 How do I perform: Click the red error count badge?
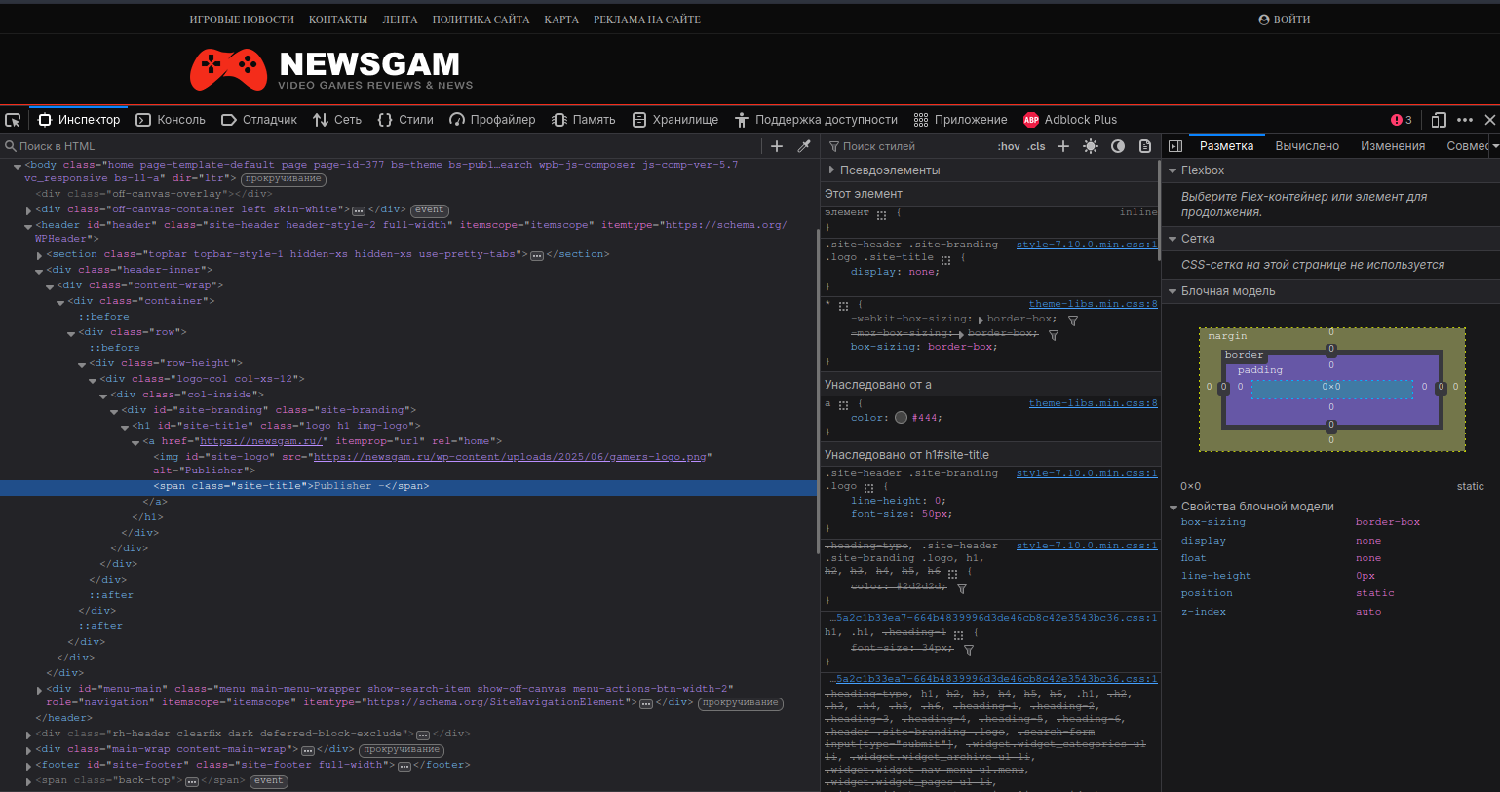point(1401,120)
